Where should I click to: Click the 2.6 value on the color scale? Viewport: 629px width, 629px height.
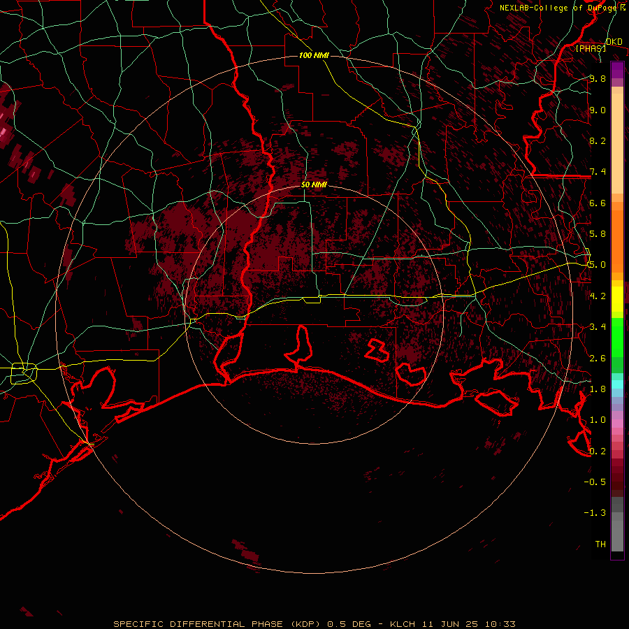(x=598, y=358)
